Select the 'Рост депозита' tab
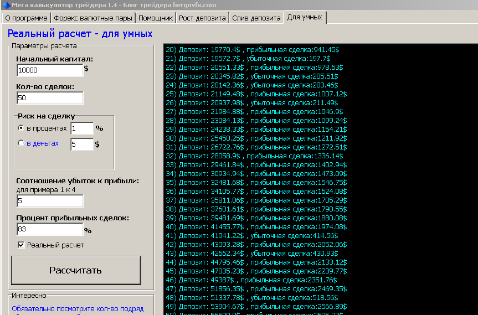 point(202,18)
